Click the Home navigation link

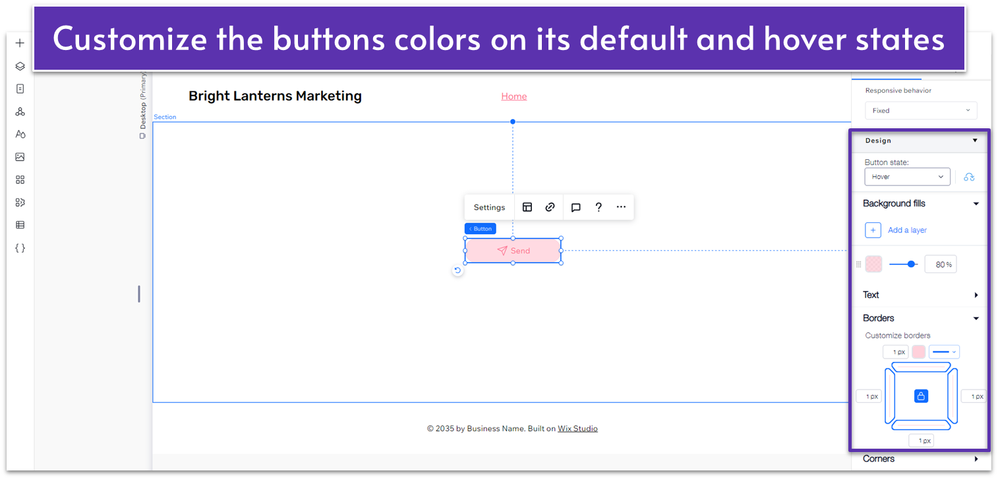(514, 96)
